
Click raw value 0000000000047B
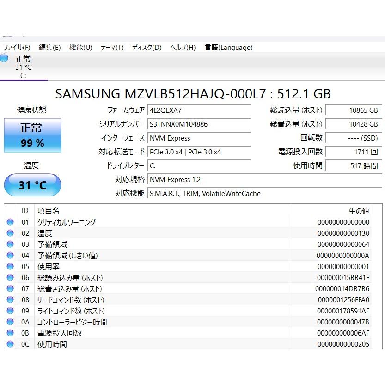343,322
